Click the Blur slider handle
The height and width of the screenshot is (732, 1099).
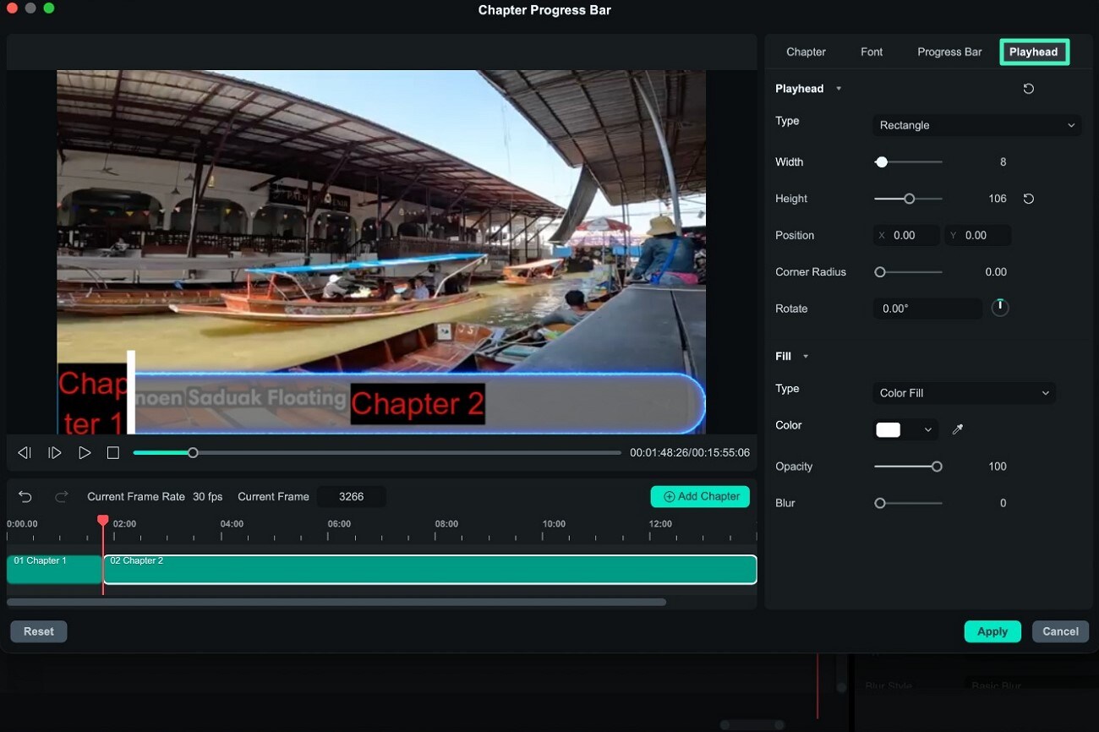tap(880, 503)
